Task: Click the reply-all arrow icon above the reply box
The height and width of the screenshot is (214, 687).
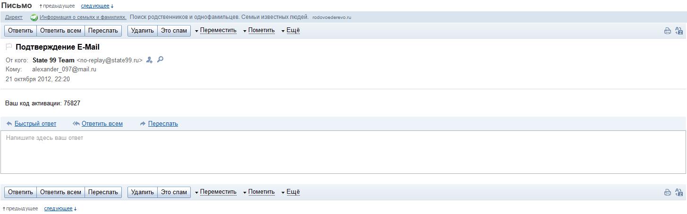Action: tap(76, 124)
